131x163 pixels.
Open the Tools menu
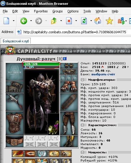click(x=87, y=11)
